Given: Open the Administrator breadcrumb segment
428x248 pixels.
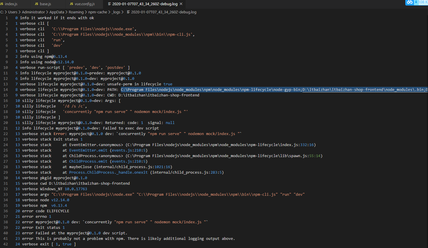Looking at the screenshot, I should [33, 12].
